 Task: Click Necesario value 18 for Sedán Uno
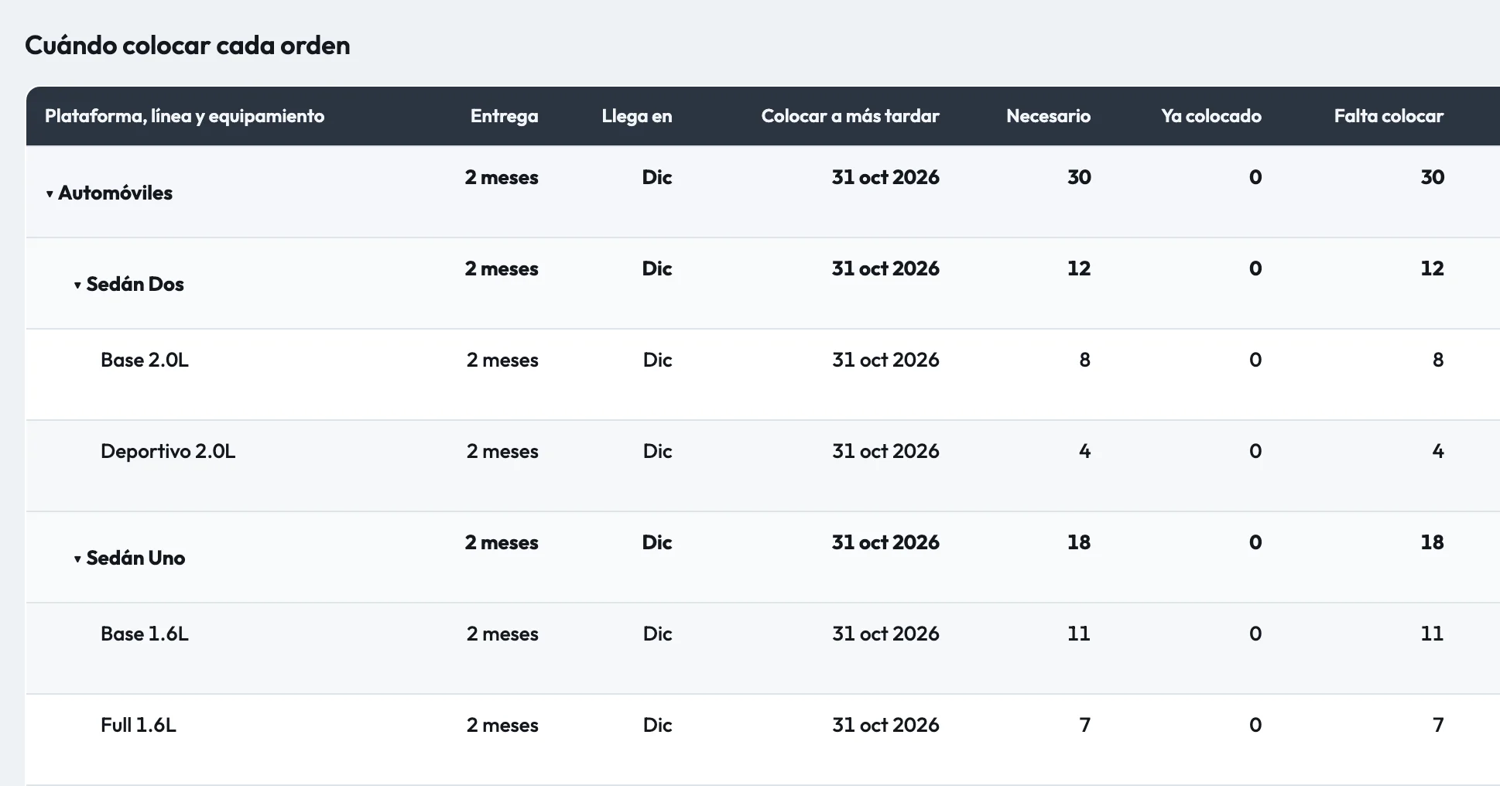pos(1079,542)
